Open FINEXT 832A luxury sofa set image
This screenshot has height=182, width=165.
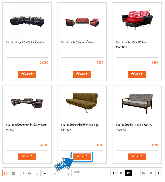[27, 103]
